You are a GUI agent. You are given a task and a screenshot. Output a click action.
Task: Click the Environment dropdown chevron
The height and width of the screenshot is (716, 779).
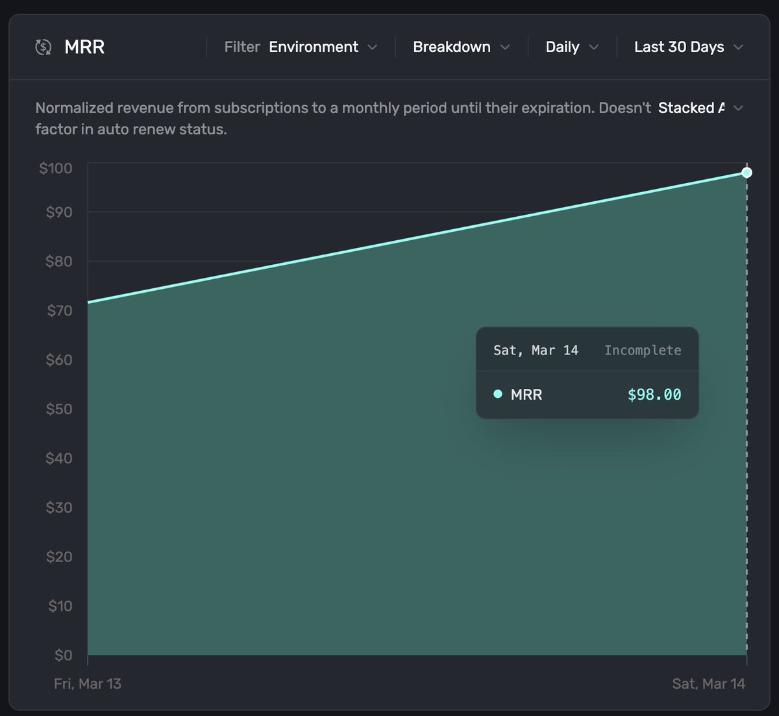(372, 47)
